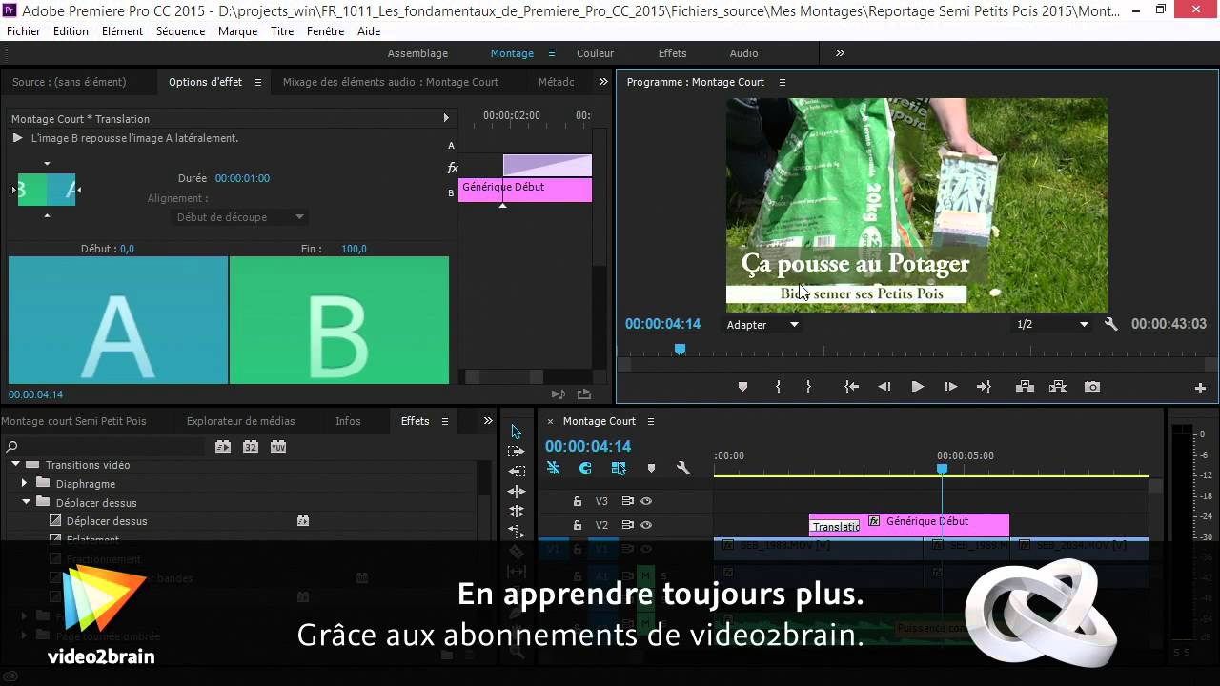Toggle sync lock on track V2
Screen dimensions: 1220x686
point(628,525)
